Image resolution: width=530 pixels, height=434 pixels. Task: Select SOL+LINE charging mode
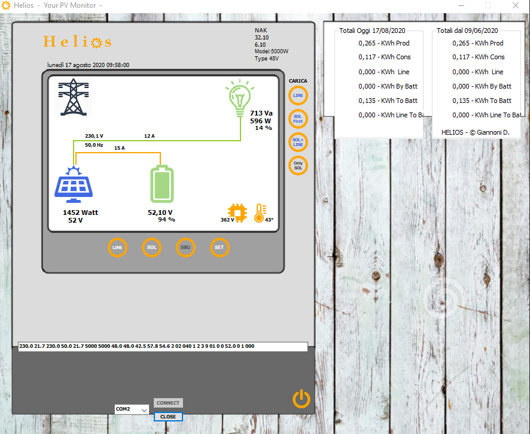pos(298,142)
